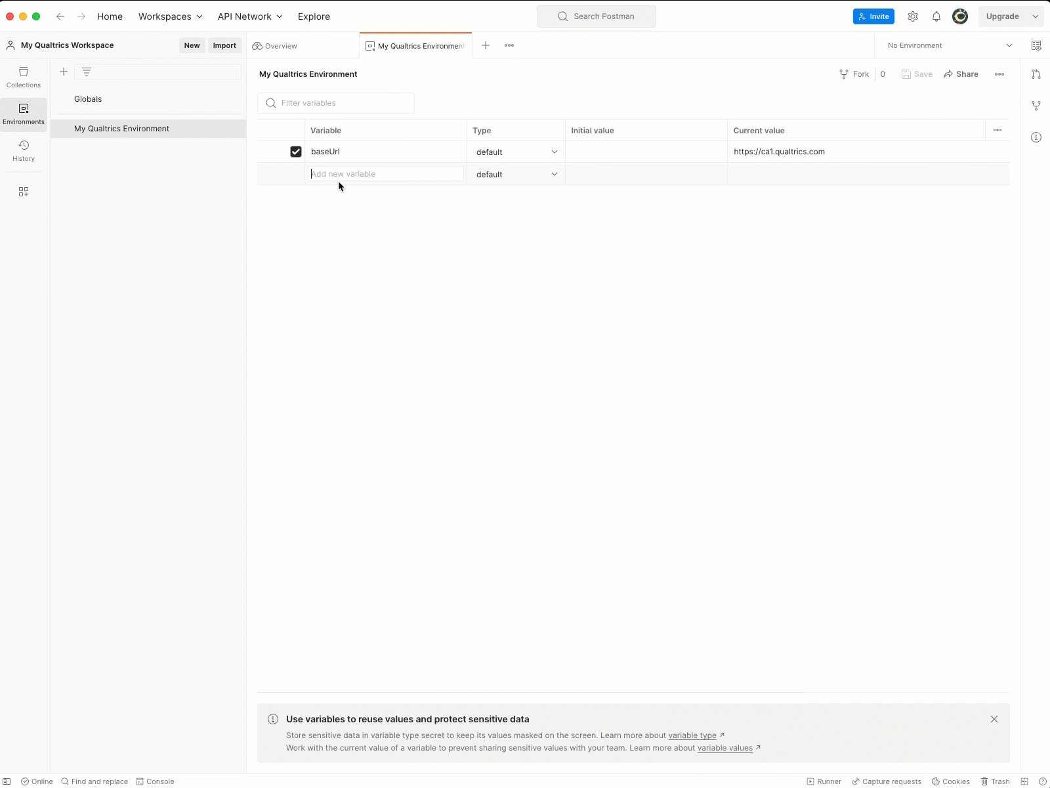
Task: Open forks icon in right sidebar
Action: click(x=1036, y=106)
